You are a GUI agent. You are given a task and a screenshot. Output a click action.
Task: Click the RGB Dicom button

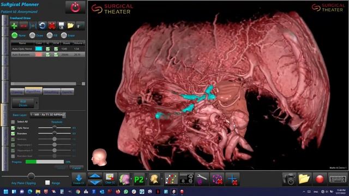(23, 103)
